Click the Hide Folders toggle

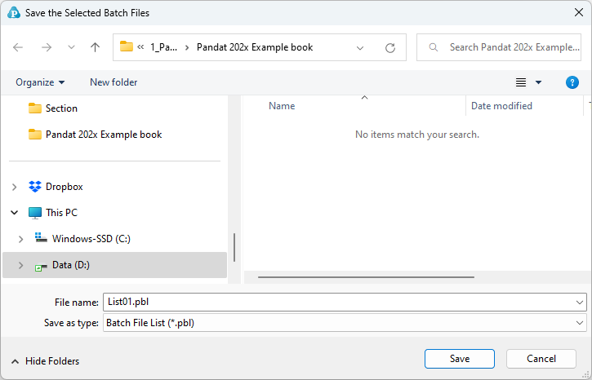point(46,361)
